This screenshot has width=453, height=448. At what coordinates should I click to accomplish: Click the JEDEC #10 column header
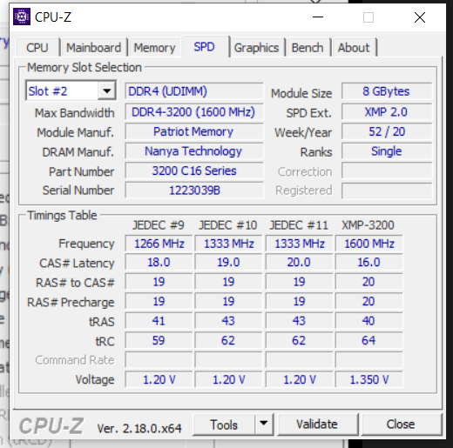click(x=228, y=225)
